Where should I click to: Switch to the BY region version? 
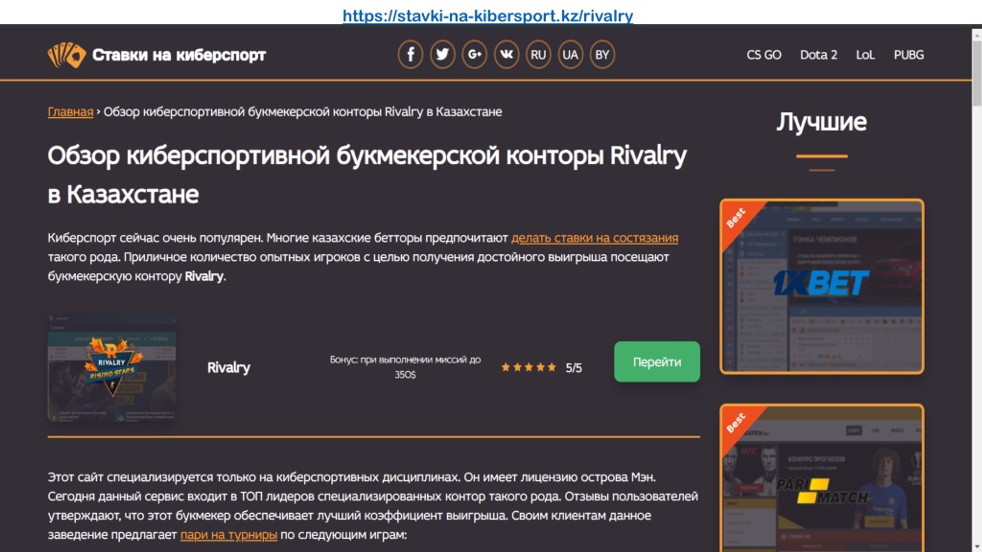pos(602,54)
